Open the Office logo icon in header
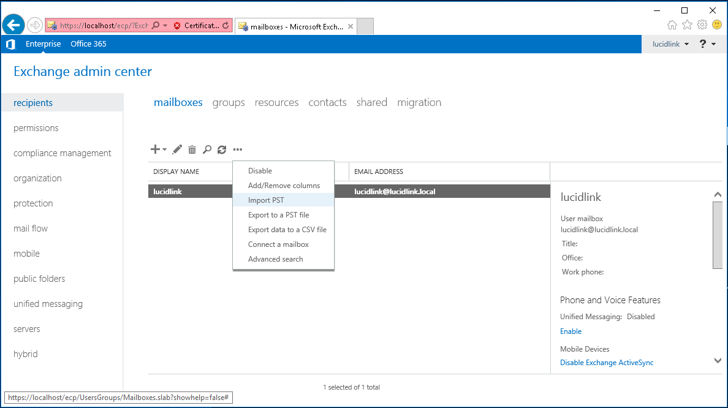 (x=10, y=44)
